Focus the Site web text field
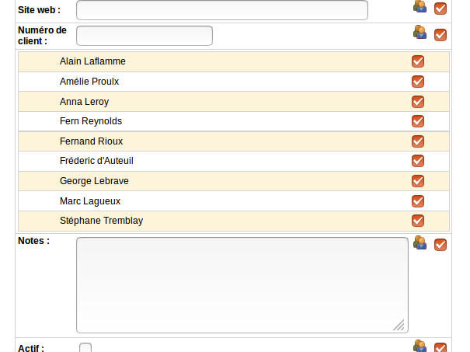 (x=221, y=10)
